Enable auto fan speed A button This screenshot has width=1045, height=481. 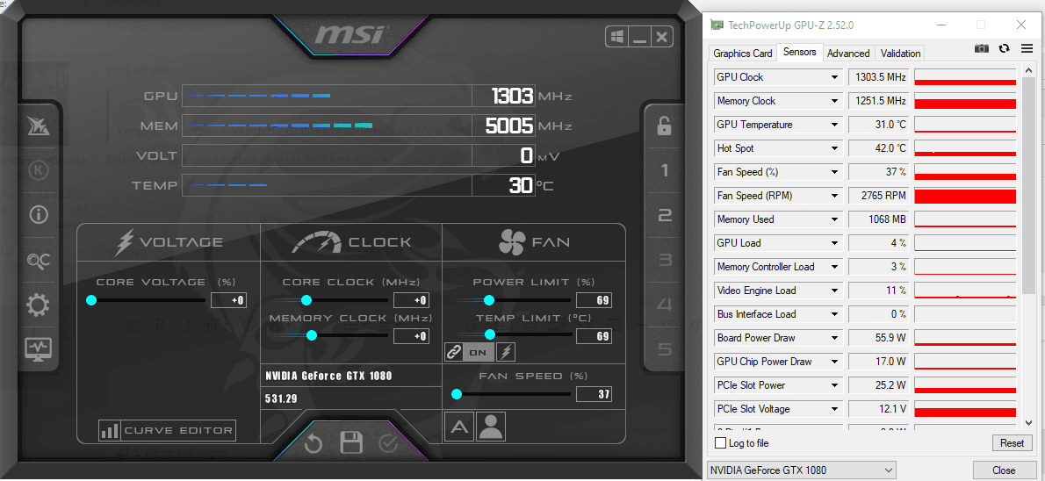click(x=458, y=427)
